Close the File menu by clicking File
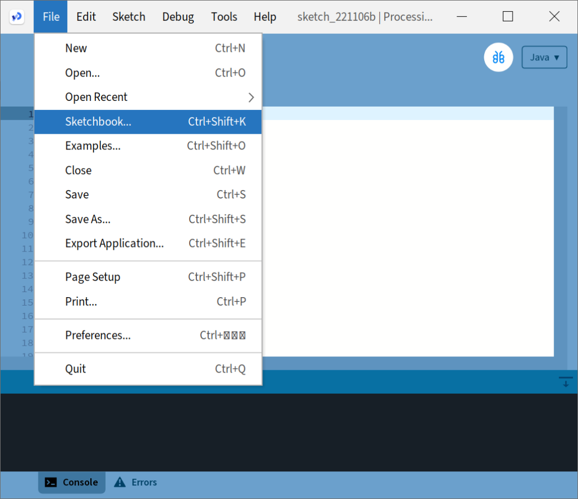578x499 pixels. (x=51, y=16)
